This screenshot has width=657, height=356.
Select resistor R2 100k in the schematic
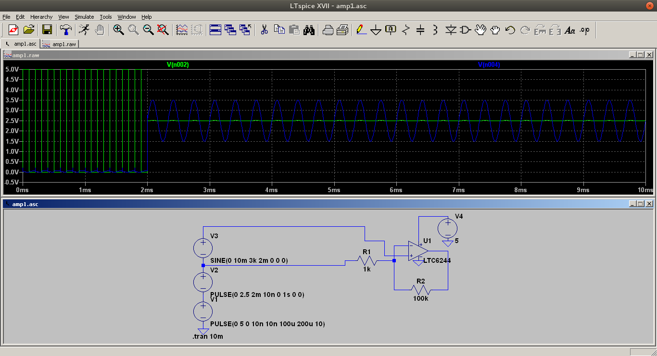(421, 290)
